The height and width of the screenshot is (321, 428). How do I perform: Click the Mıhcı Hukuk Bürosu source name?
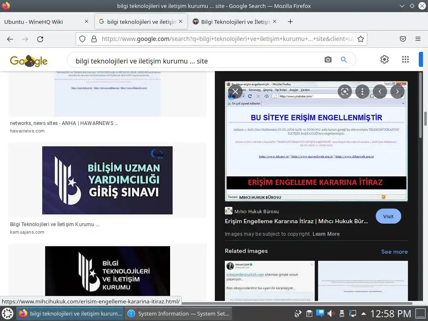coord(257,211)
